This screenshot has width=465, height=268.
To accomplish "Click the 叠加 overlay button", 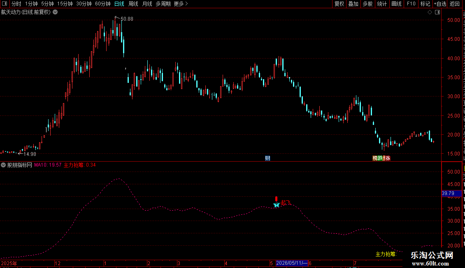I will tap(353, 4).
